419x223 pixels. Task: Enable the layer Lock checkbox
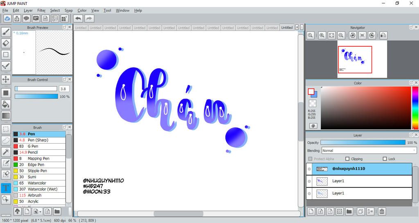[x=385, y=159]
